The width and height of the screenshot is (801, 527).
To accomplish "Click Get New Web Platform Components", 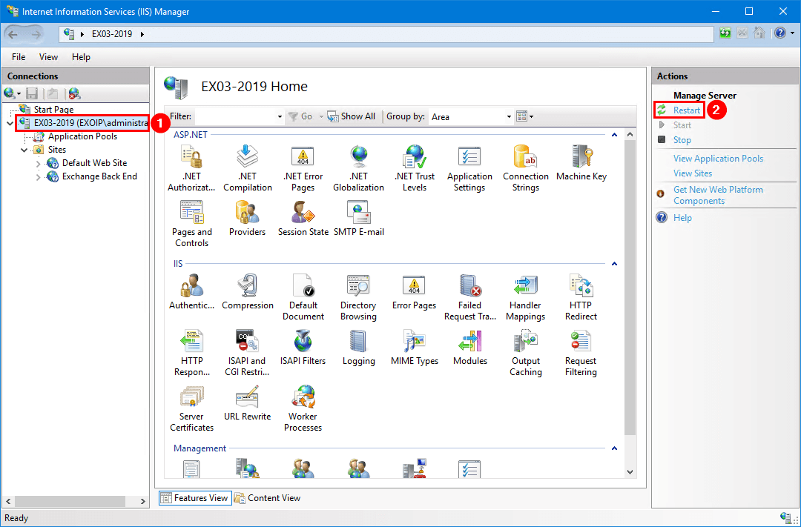I will [x=718, y=195].
